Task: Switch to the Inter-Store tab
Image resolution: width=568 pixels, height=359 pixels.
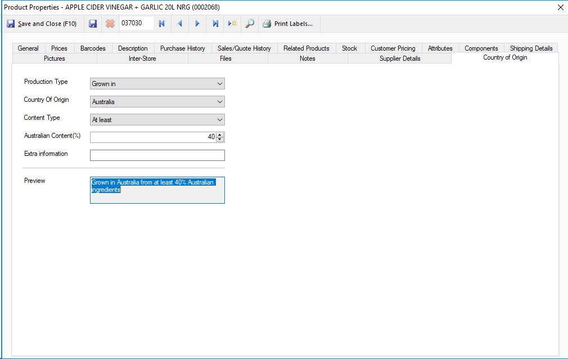Action: pos(142,59)
